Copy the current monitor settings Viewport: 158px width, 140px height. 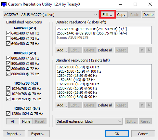(x=121, y=15)
